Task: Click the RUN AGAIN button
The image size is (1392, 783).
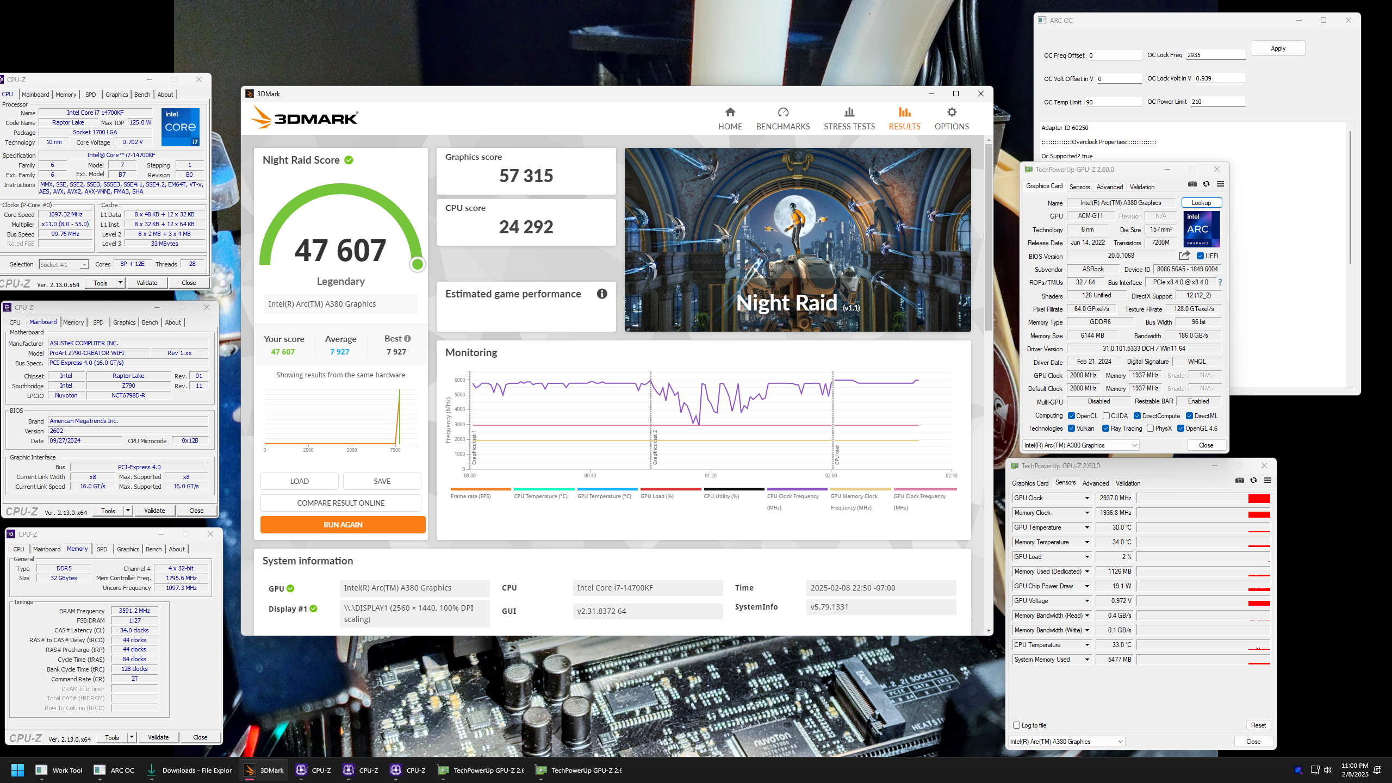Action: pyautogui.click(x=343, y=525)
